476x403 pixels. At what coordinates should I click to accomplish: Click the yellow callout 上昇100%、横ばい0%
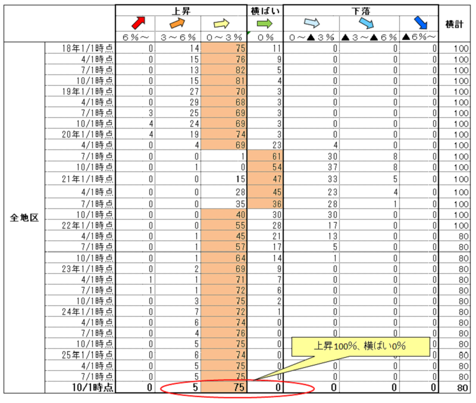(361, 346)
